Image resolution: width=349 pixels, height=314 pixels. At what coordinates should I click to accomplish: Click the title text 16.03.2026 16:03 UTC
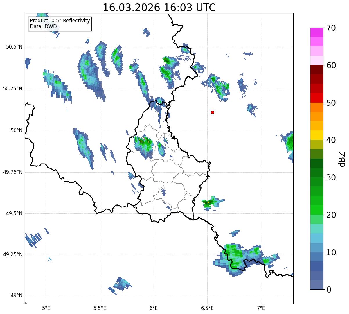tap(159, 8)
